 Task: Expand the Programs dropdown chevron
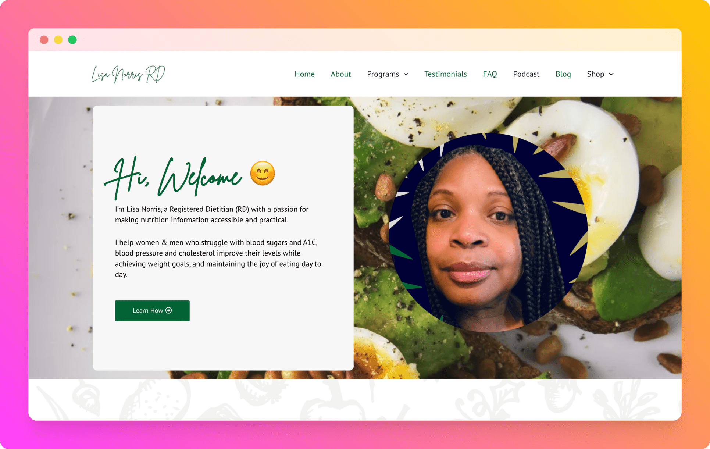click(406, 74)
